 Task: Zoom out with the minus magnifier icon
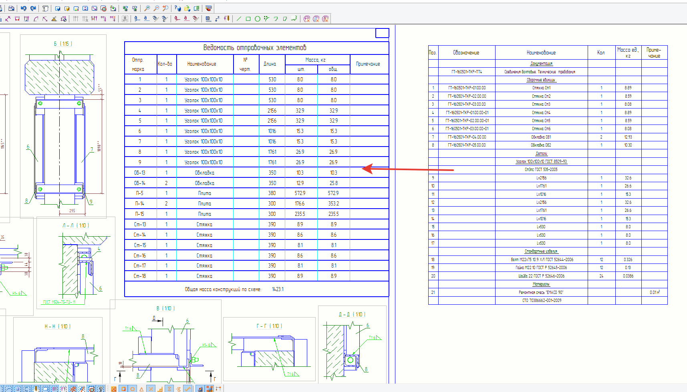tap(156, 8)
